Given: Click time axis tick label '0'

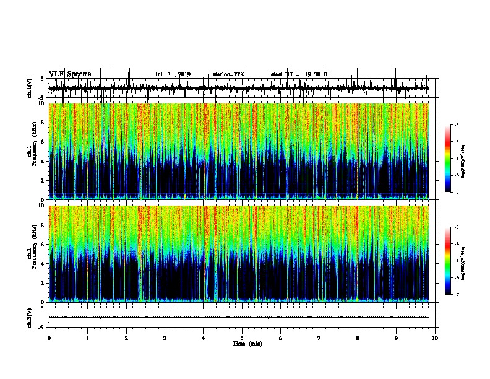Looking at the screenshot, I should (x=49, y=338).
